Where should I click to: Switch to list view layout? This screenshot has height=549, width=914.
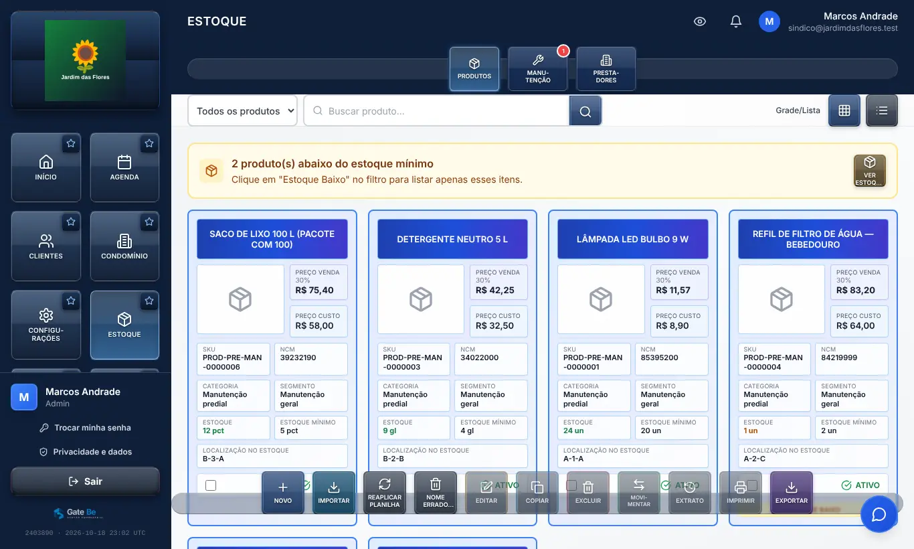pos(882,110)
